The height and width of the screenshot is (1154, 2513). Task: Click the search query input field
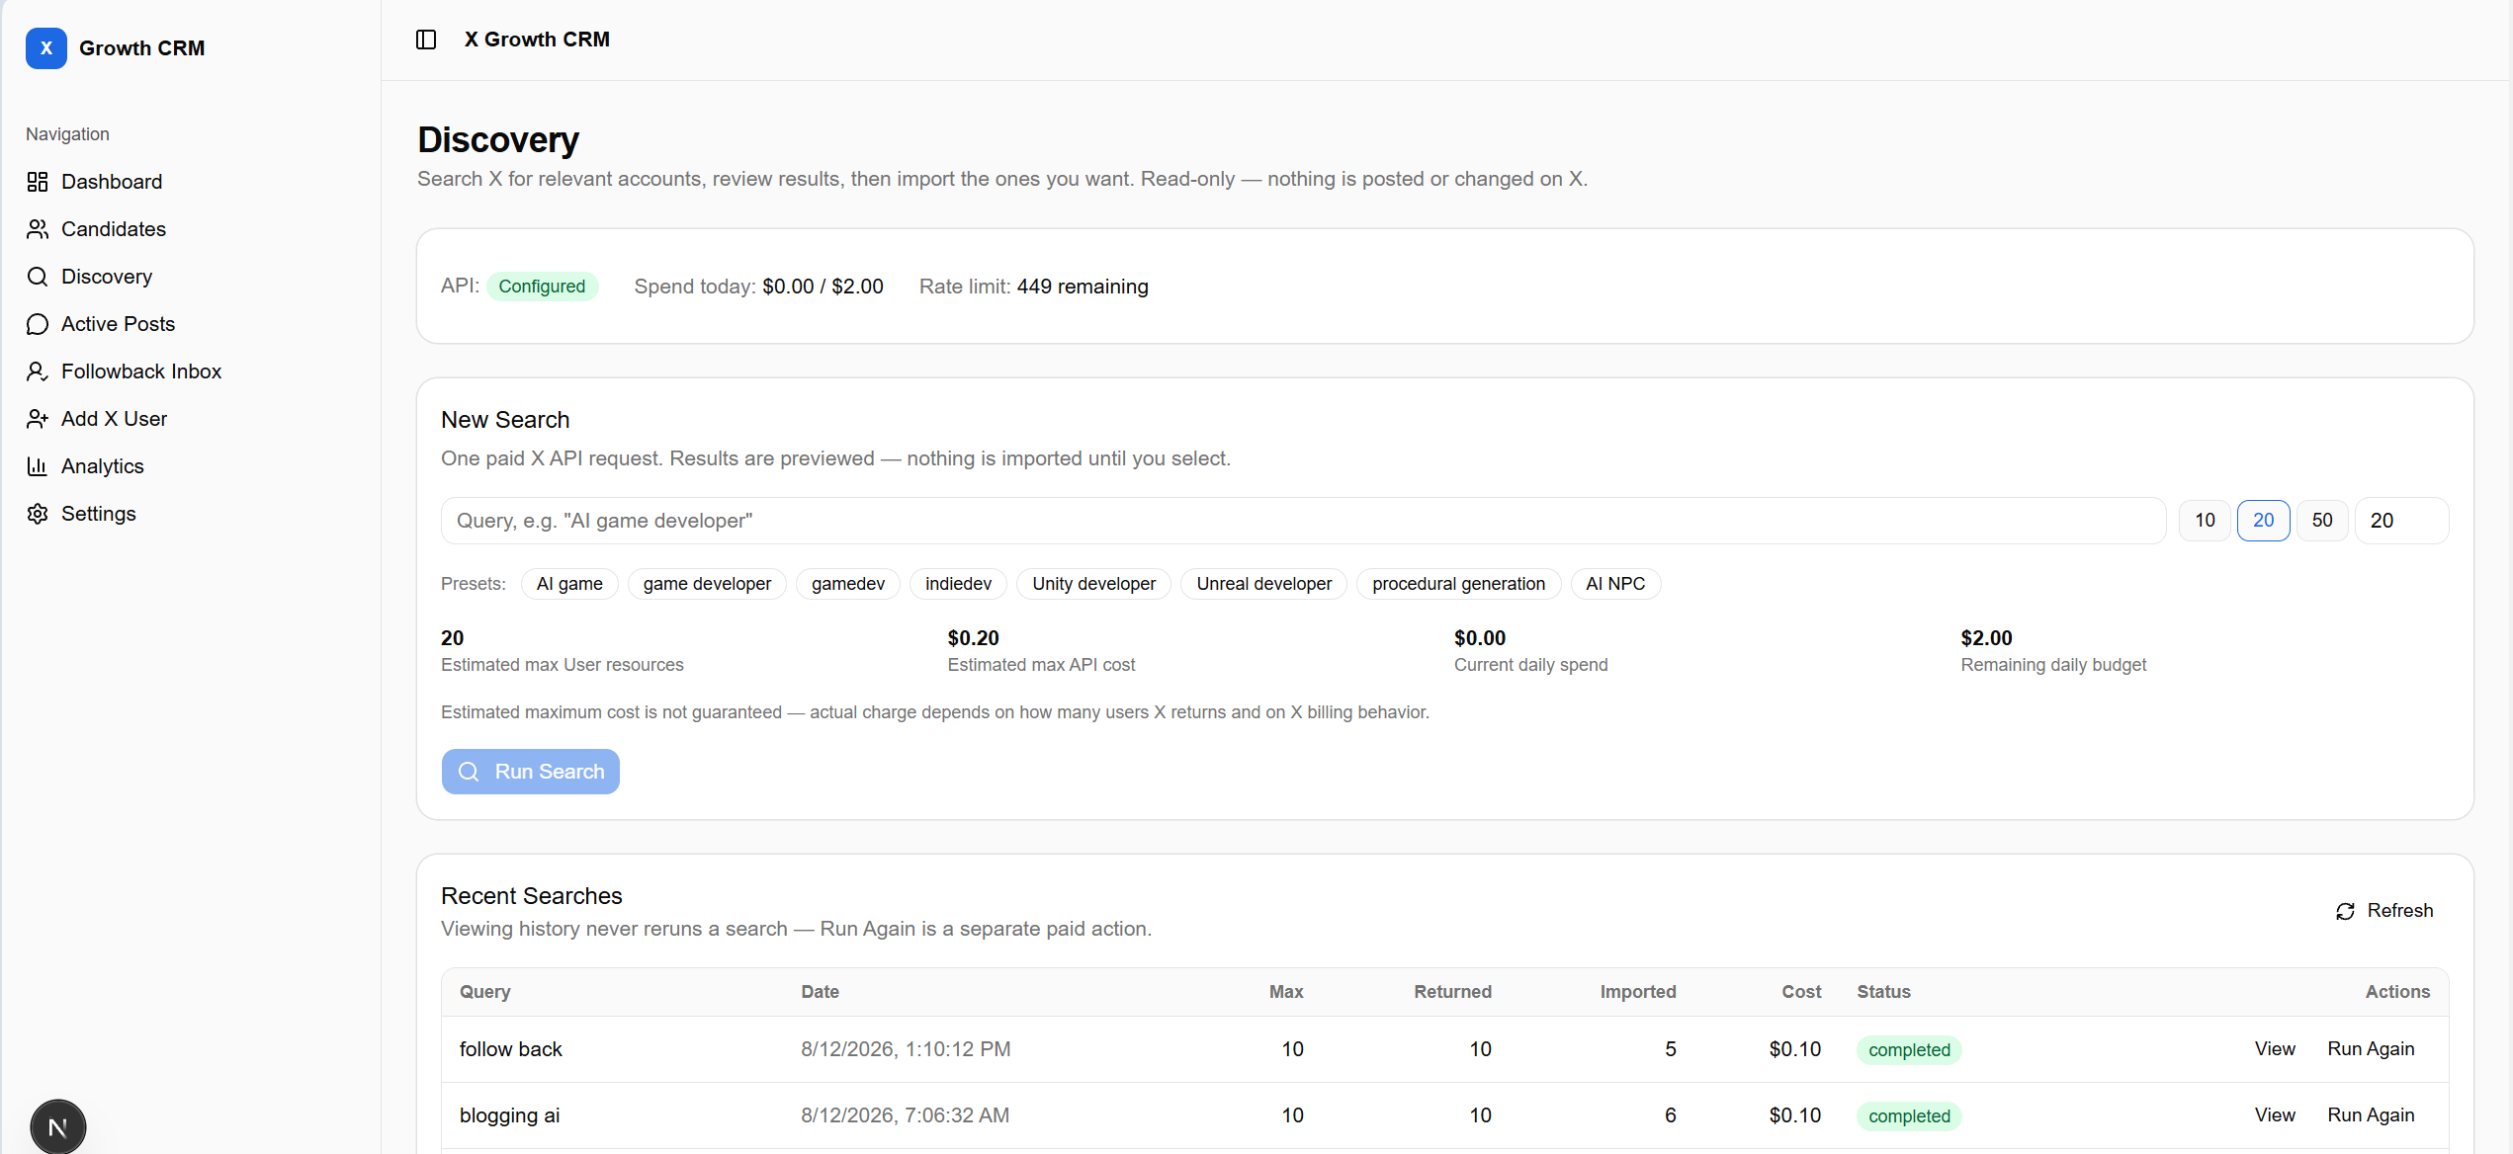(1303, 521)
